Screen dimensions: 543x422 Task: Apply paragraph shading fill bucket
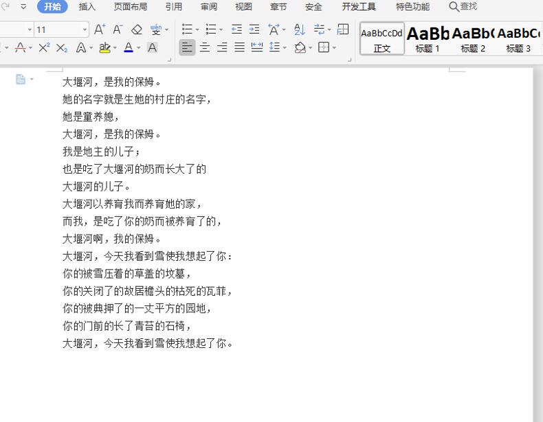coord(300,47)
